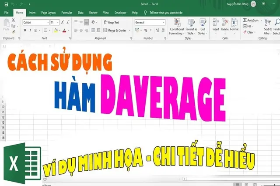280x186 pixels.
Task: Click the Accounting Number Format icon
Action: point(137,30)
